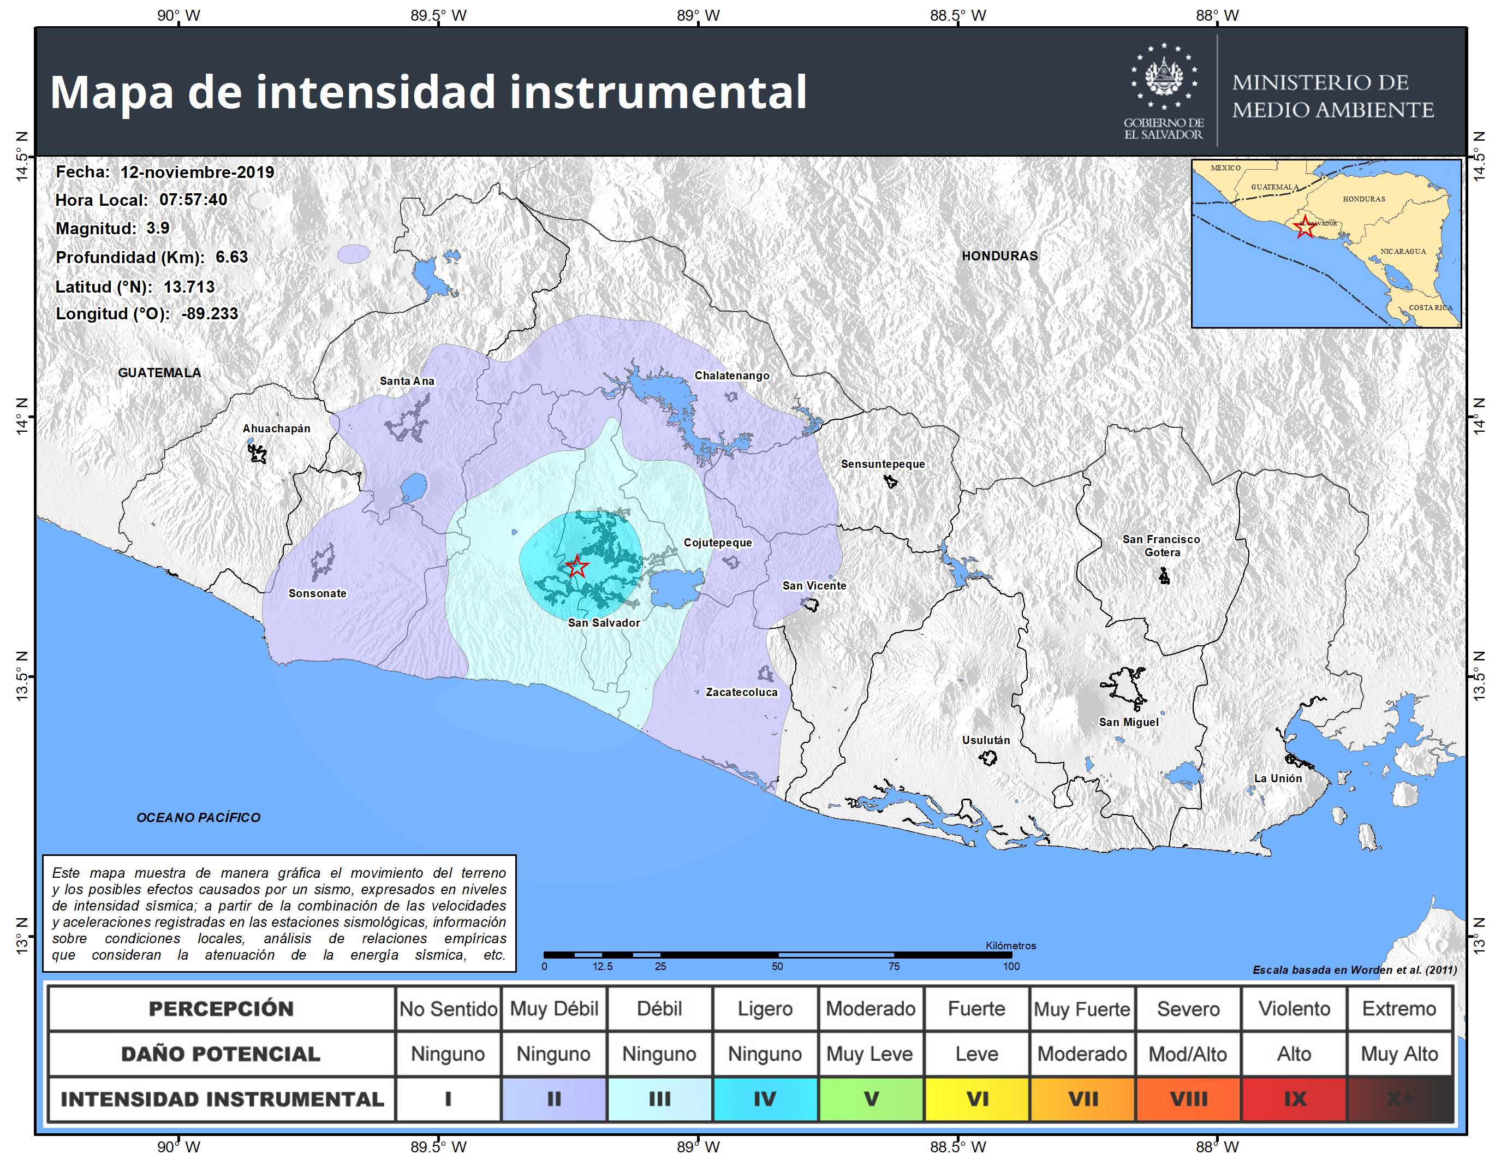Viewport: 1501px width, 1160px height.
Task: Click the 'Kilómetros' scale label
Action: pyautogui.click(x=1011, y=945)
